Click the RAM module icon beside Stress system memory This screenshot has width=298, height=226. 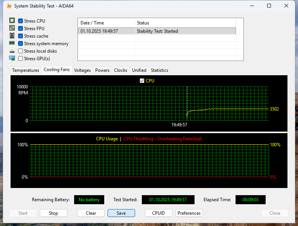point(12,43)
